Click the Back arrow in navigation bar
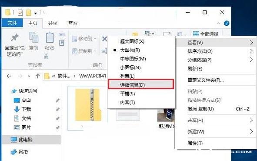Image resolution: width=257 pixels, height=161 pixels. [x=9, y=76]
